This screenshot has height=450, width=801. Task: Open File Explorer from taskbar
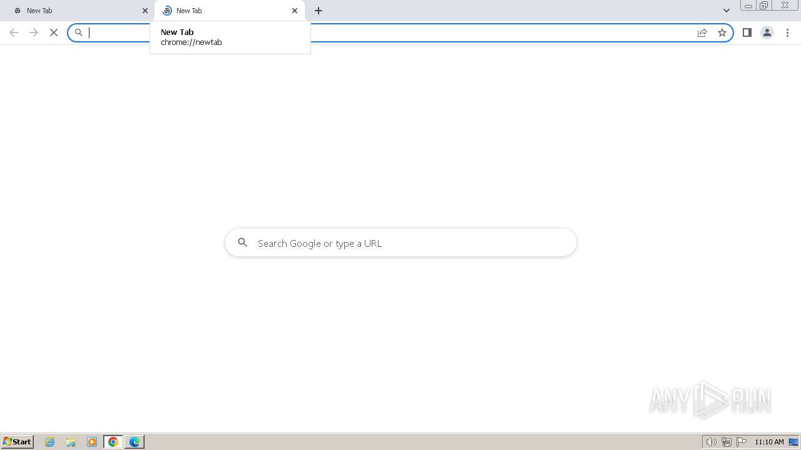pyautogui.click(x=71, y=442)
